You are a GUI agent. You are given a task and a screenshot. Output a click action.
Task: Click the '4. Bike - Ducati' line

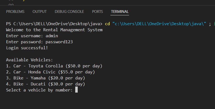46,84
